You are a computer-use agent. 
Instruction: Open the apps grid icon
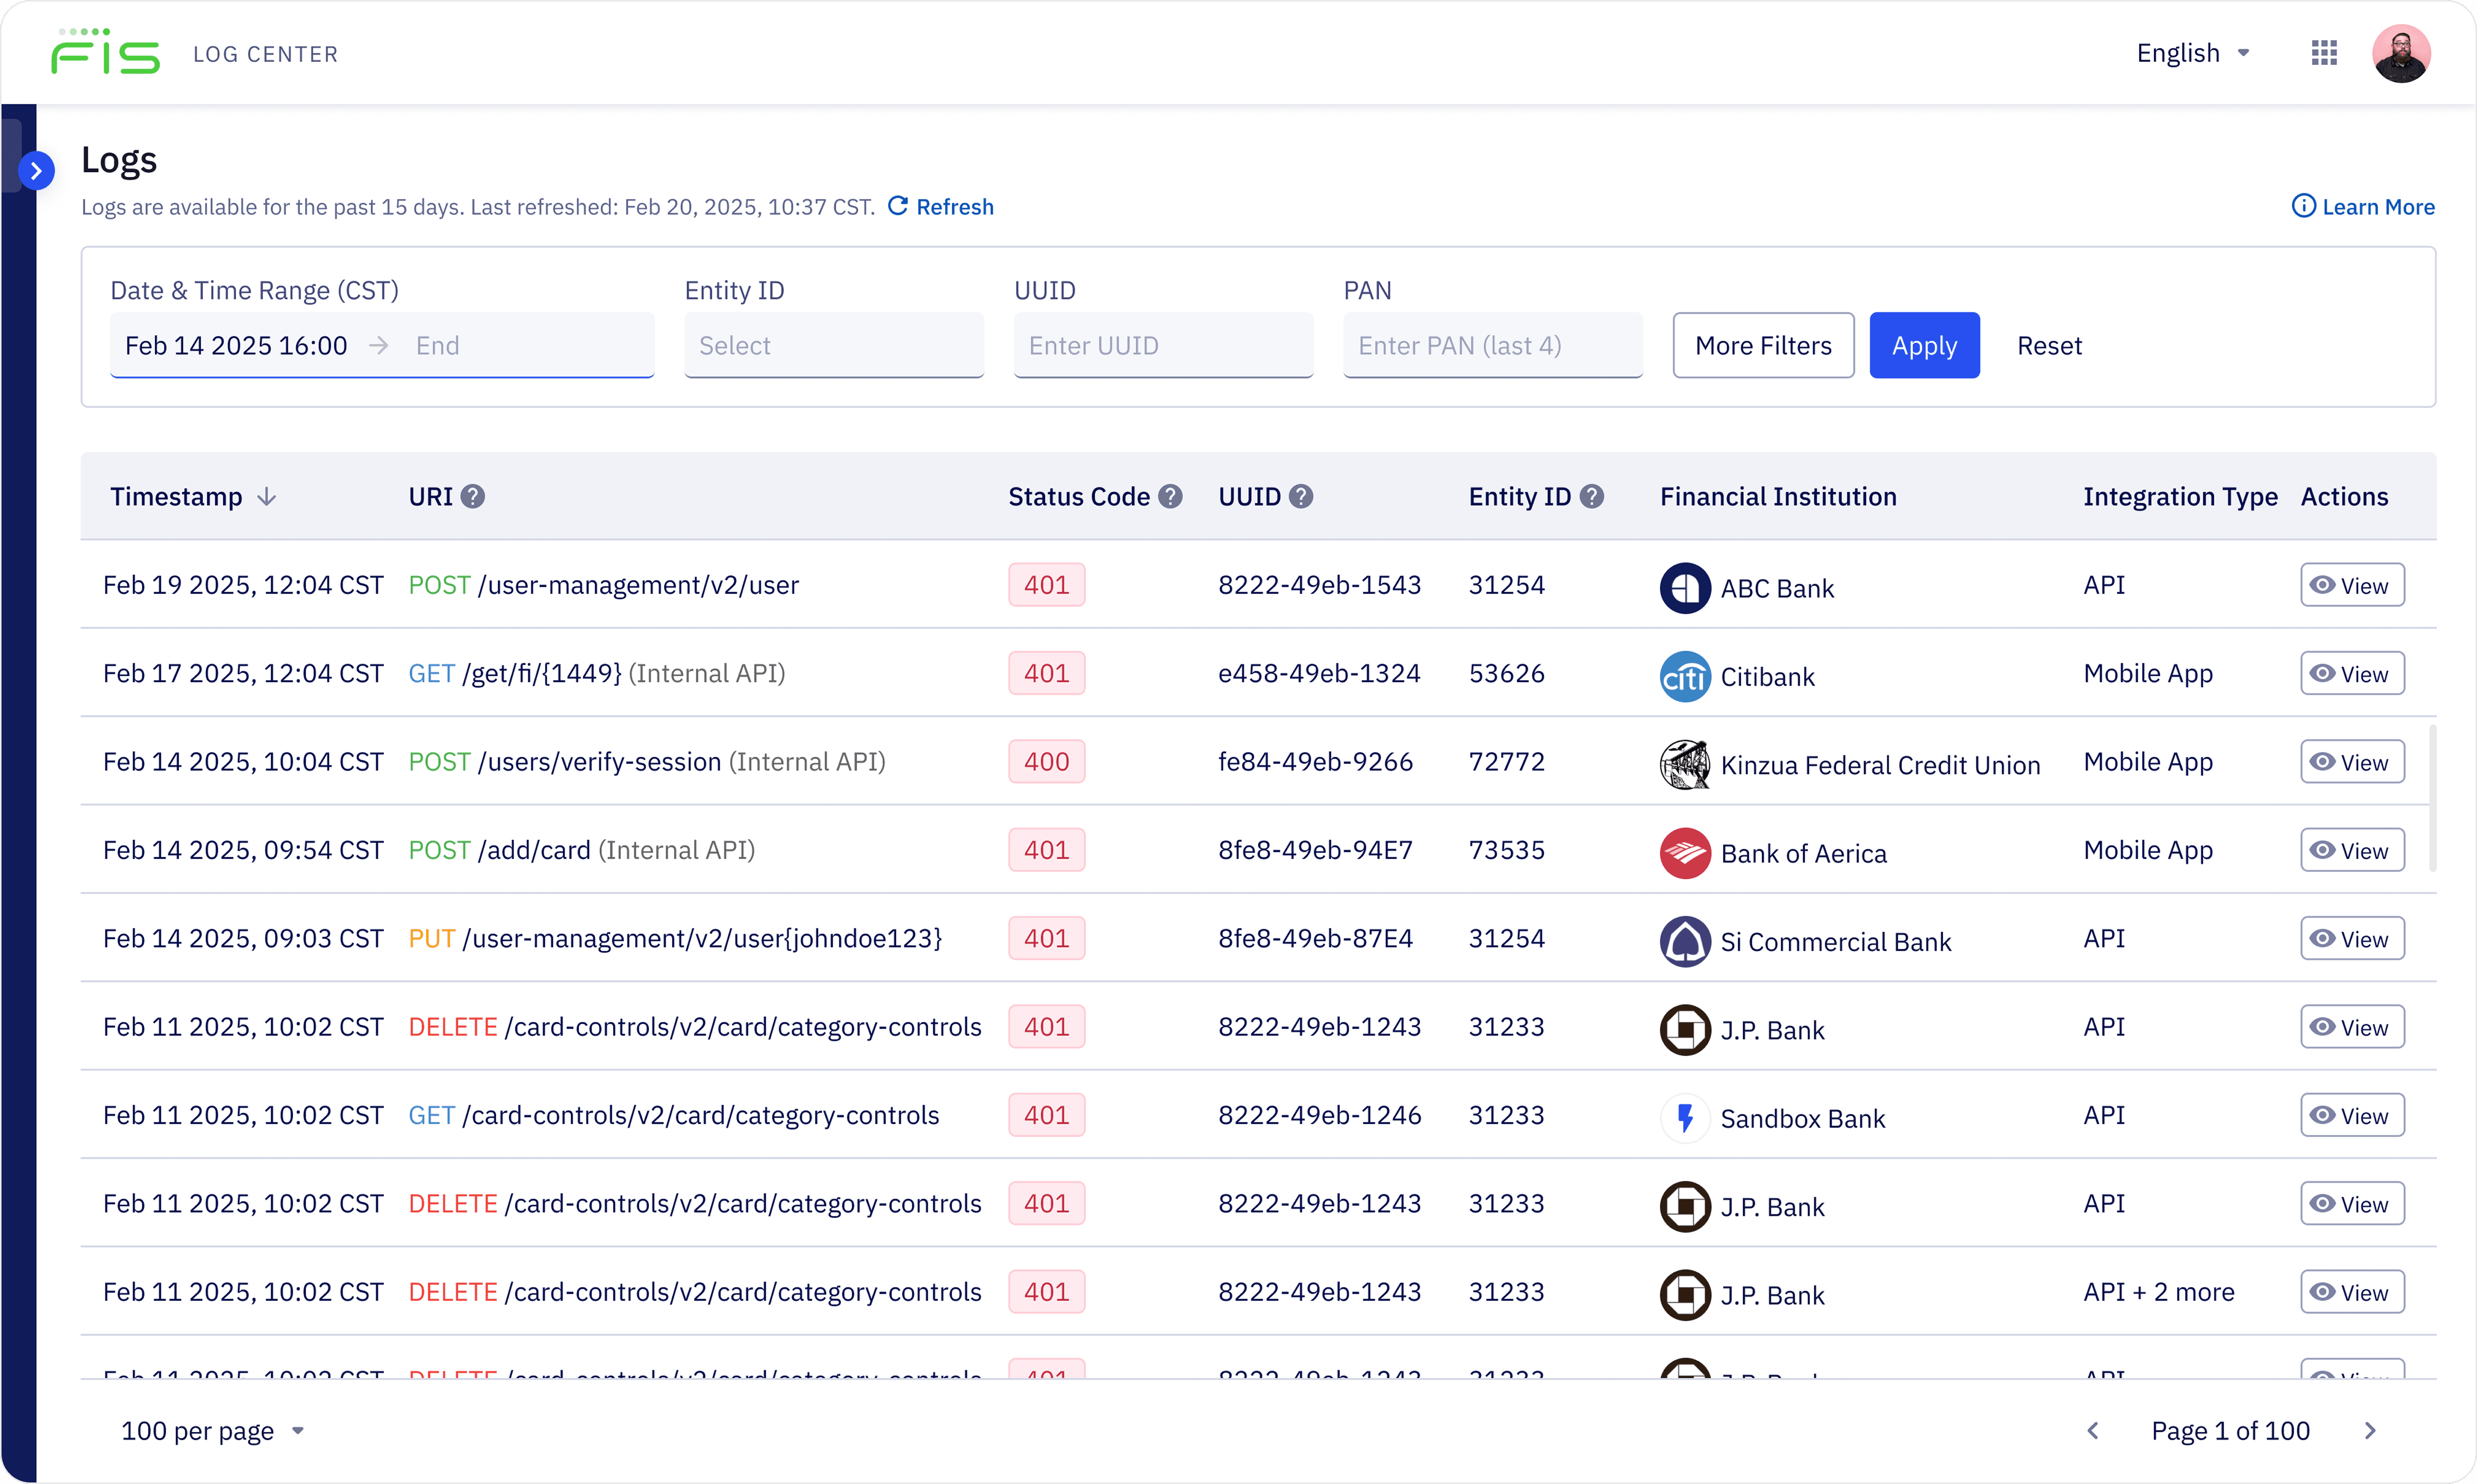click(x=2323, y=53)
